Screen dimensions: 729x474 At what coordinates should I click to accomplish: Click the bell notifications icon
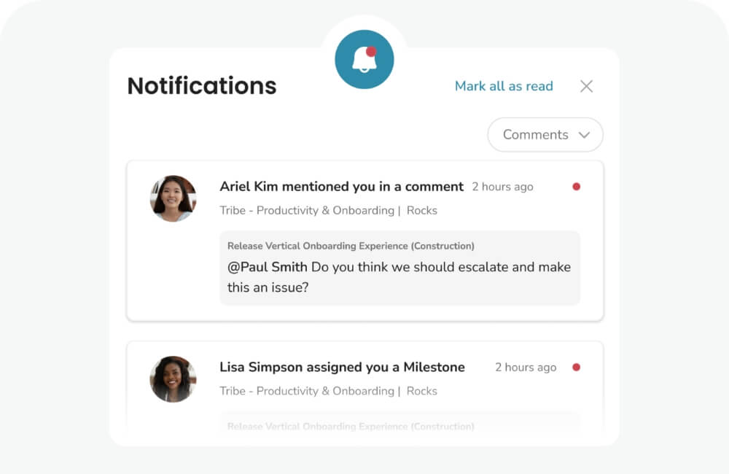click(x=364, y=60)
